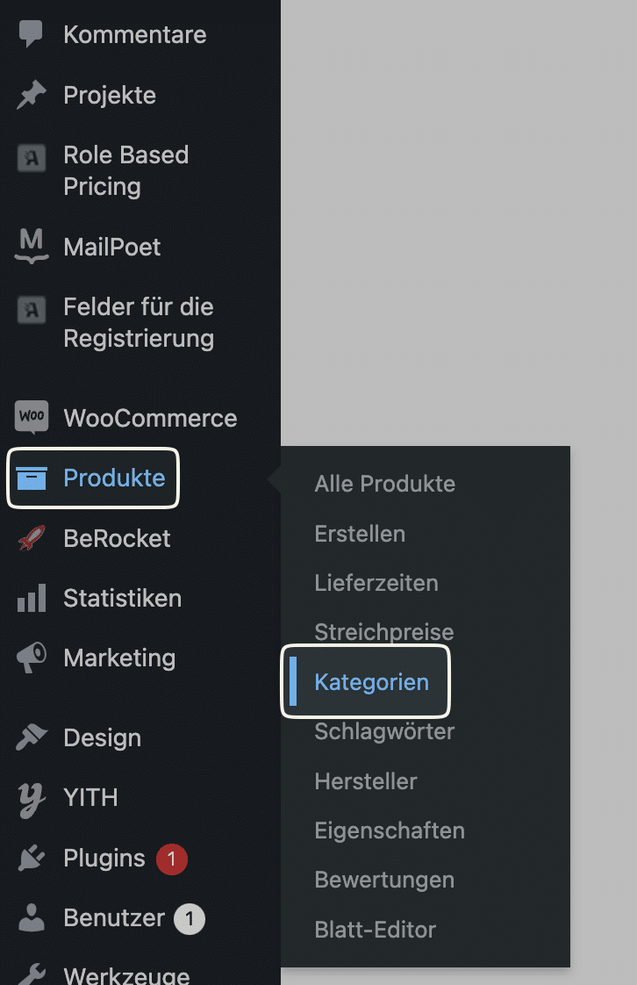637x985 pixels.
Task: Click the Projekte pushpin icon
Action: (32, 95)
